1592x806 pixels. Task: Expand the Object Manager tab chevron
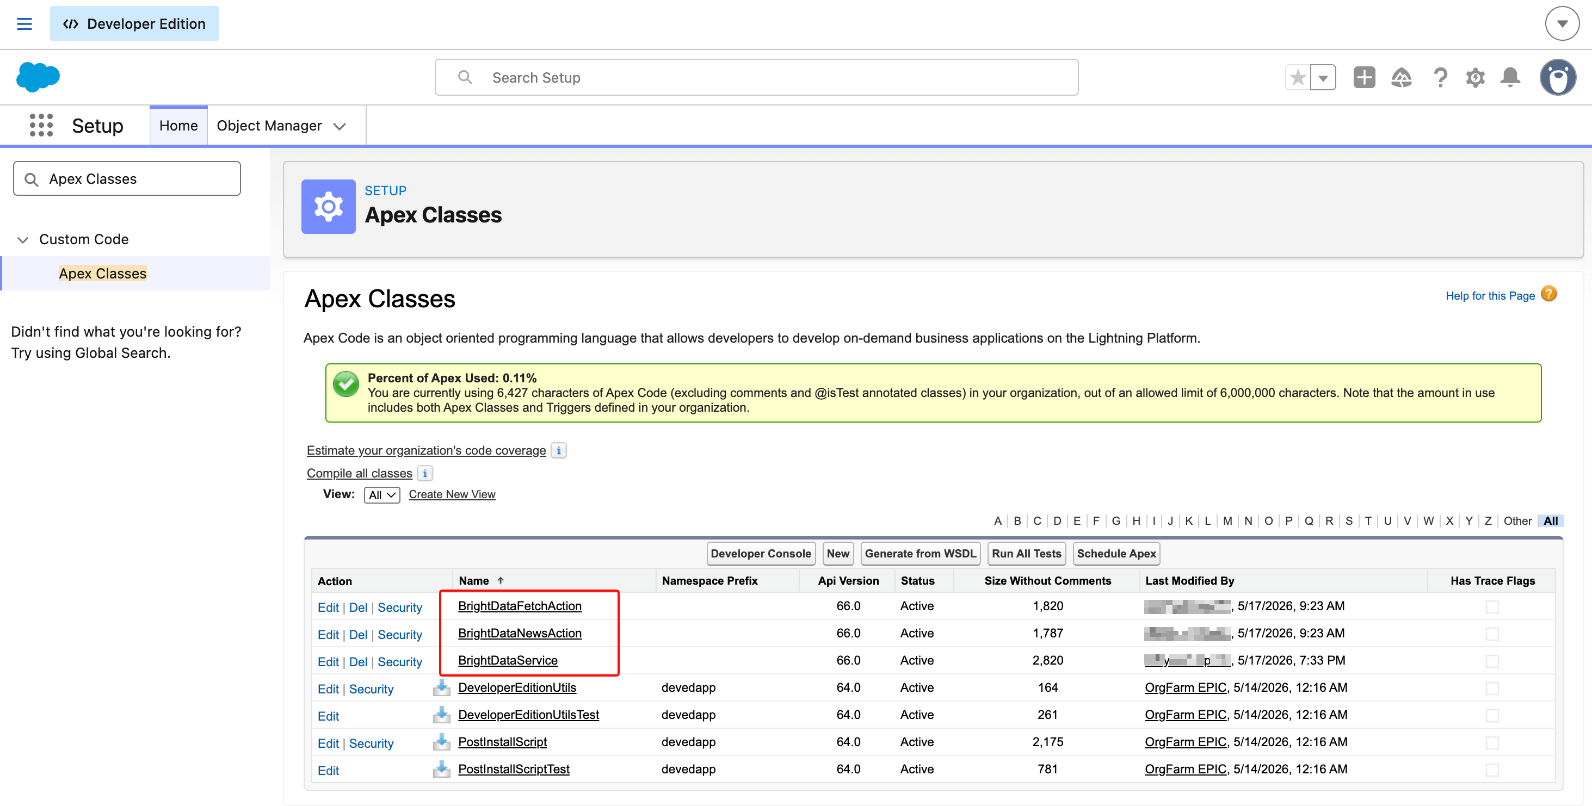pyautogui.click(x=340, y=126)
